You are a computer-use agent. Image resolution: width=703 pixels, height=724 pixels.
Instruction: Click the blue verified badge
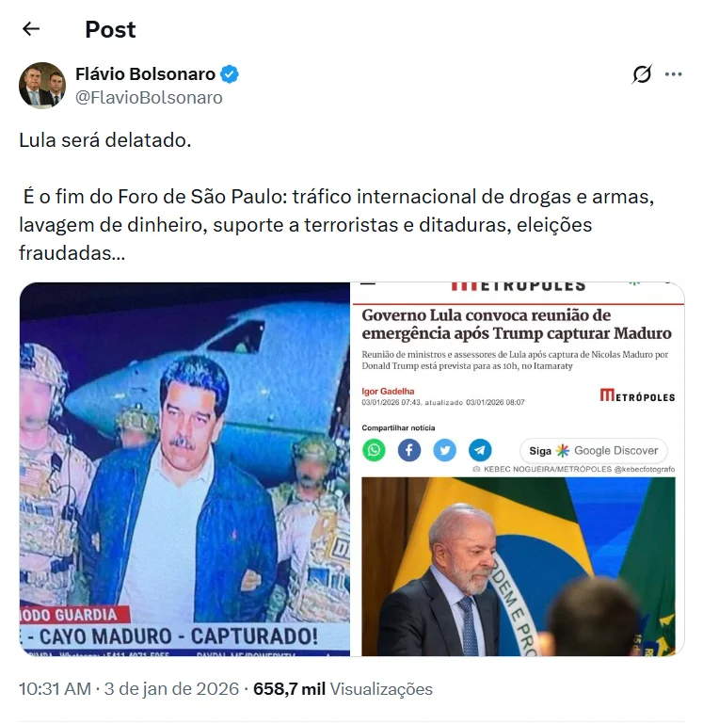tap(229, 73)
